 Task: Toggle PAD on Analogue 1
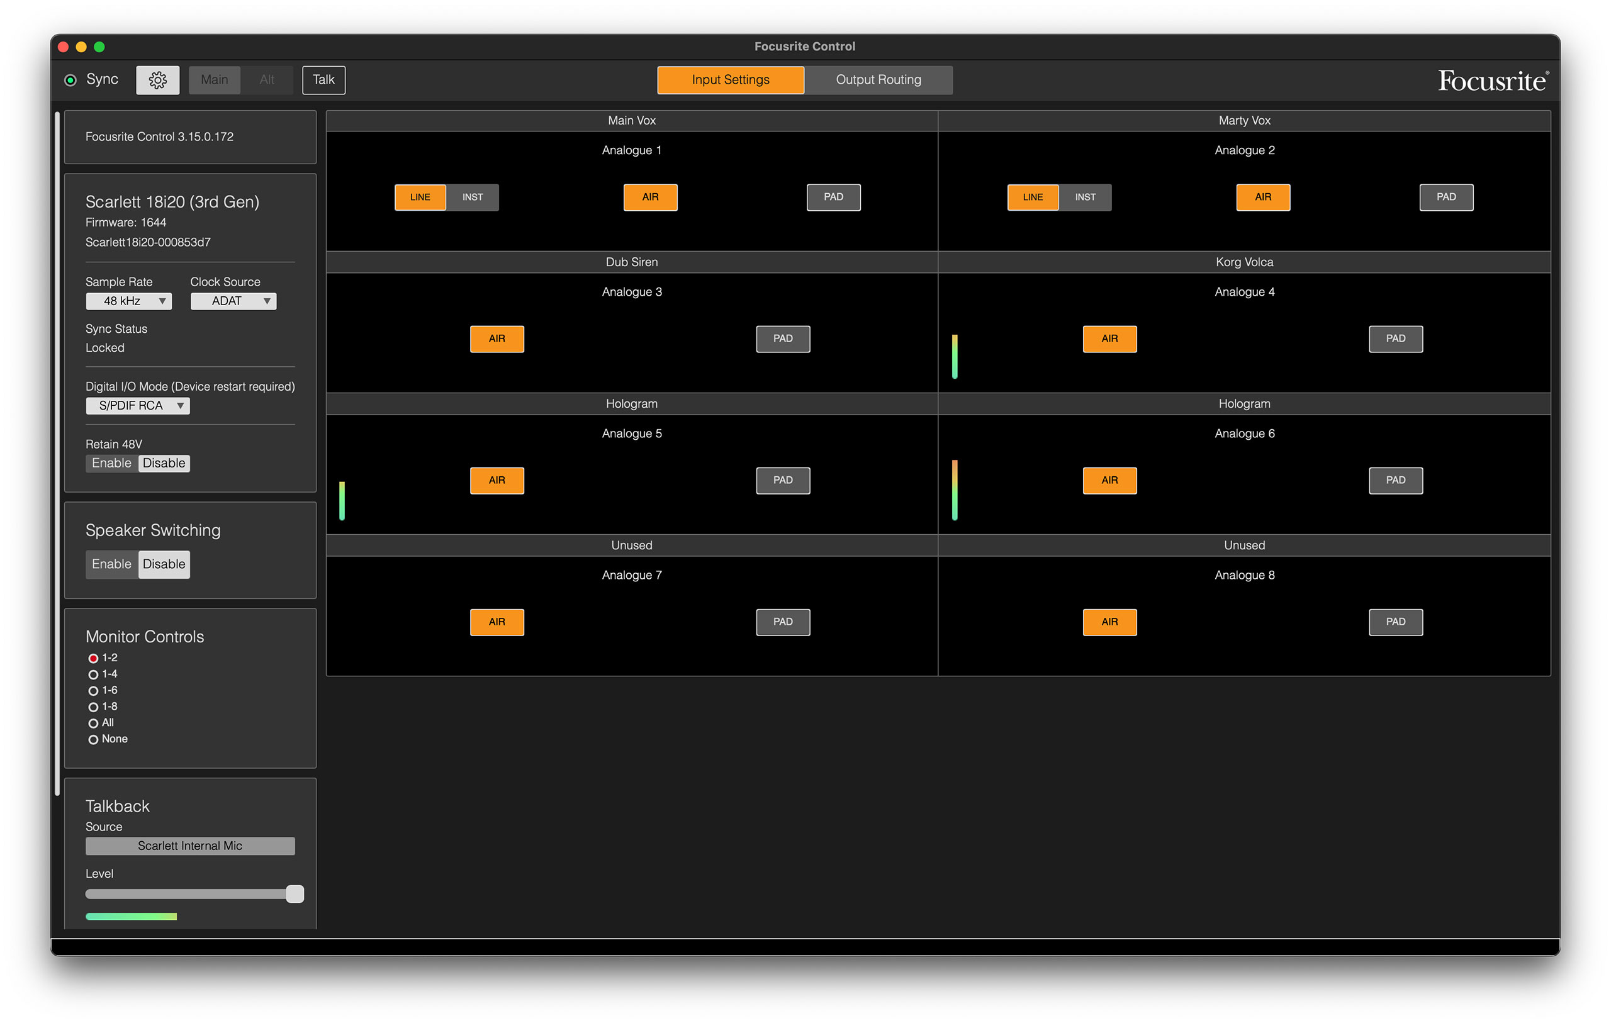tap(834, 198)
